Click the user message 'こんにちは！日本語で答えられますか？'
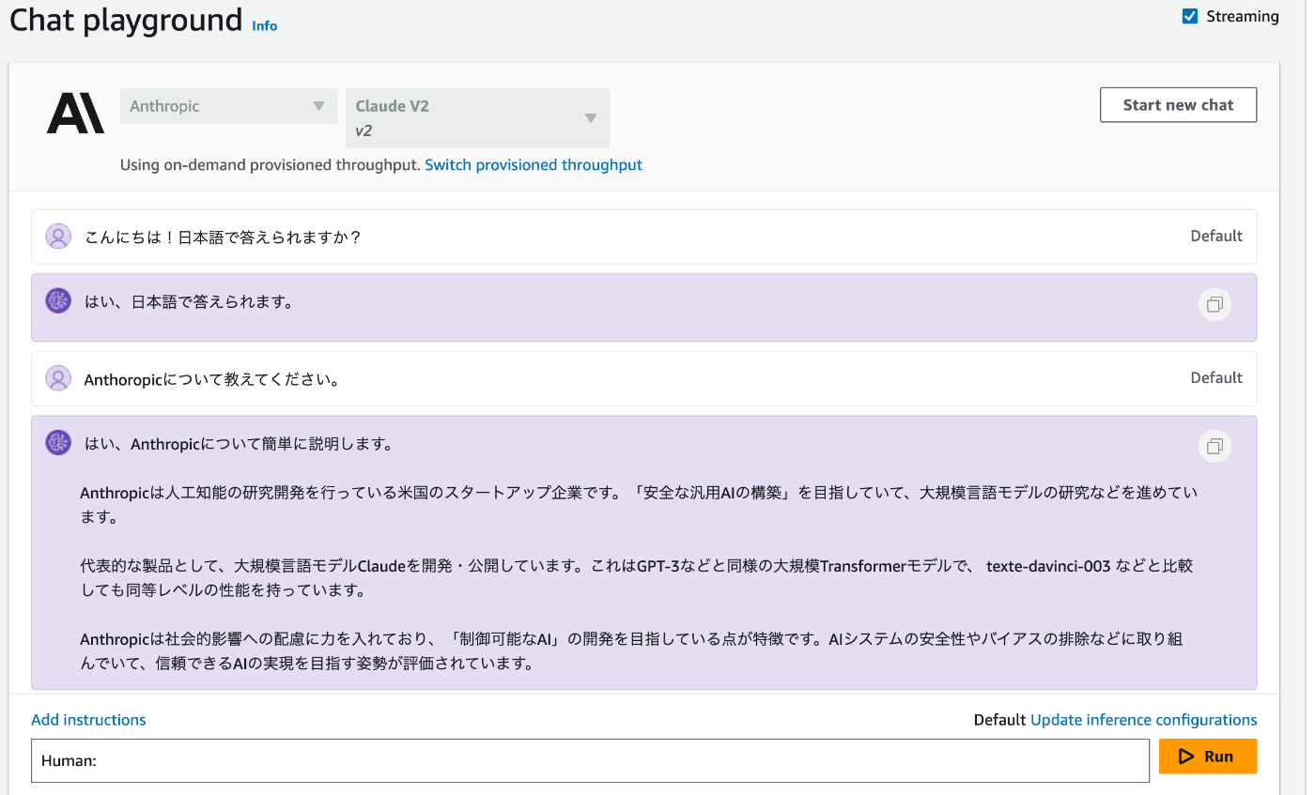The height and width of the screenshot is (795, 1315). [x=223, y=237]
